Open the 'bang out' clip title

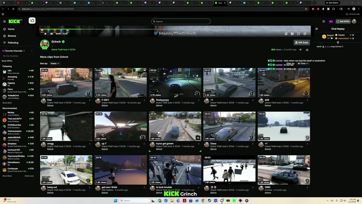tap(52, 187)
